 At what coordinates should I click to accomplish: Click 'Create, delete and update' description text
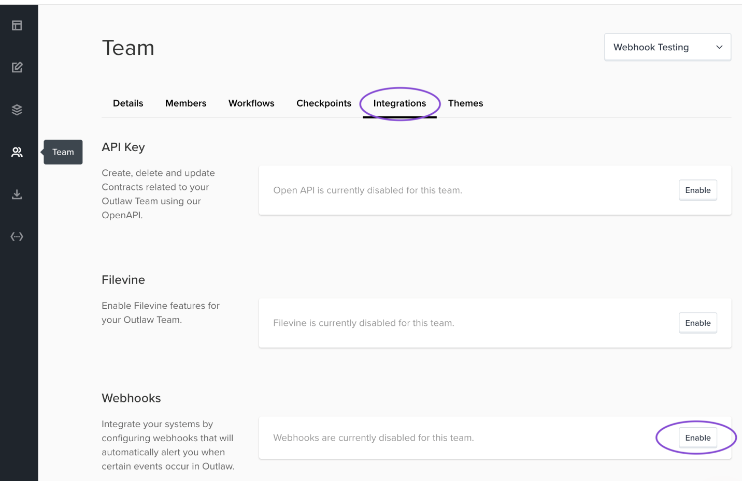[x=158, y=194]
